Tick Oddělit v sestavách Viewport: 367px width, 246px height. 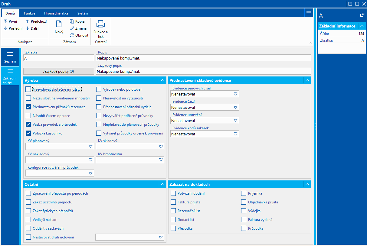pyautogui.click(x=28, y=228)
